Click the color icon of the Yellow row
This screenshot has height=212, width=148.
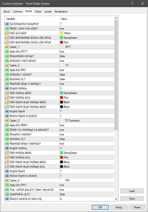(x=7, y=33)
